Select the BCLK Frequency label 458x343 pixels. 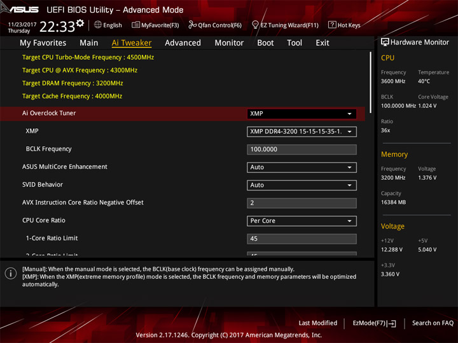coord(48,149)
